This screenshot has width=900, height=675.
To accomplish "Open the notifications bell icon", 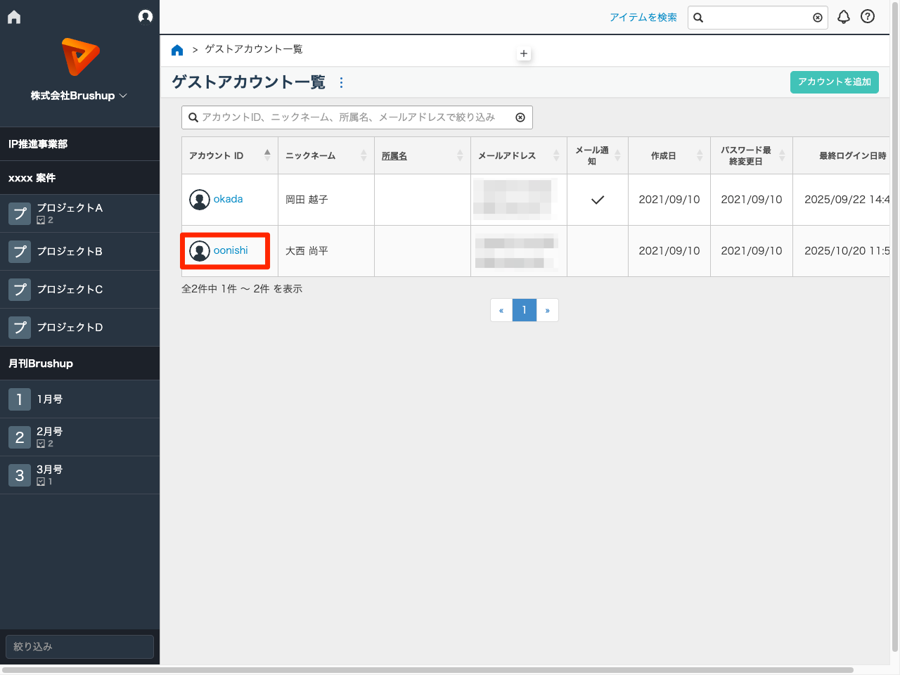I will coord(844,17).
